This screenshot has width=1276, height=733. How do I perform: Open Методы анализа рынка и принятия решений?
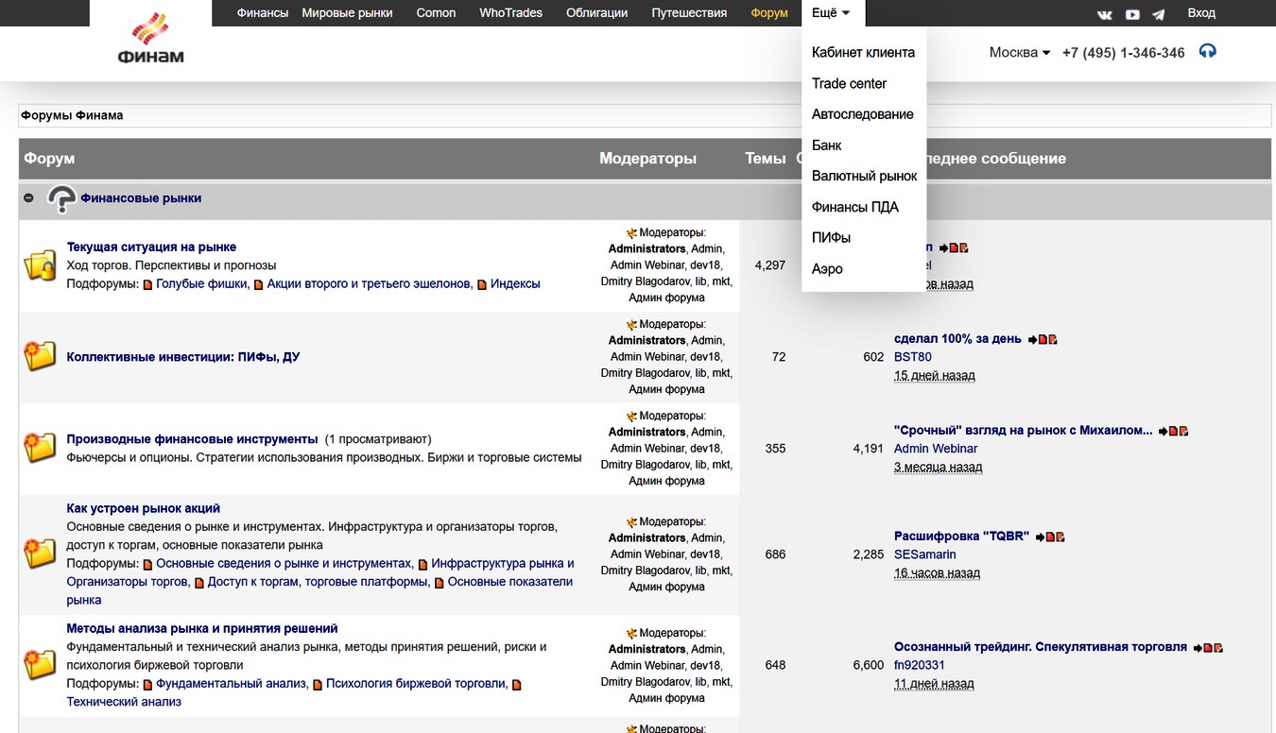coord(202,629)
